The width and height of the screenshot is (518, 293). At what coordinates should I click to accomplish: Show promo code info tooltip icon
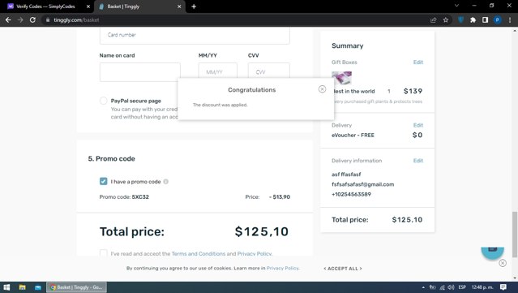(166, 182)
